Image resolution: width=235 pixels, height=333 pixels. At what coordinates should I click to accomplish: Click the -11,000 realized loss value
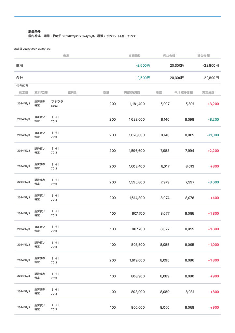(x=213, y=135)
